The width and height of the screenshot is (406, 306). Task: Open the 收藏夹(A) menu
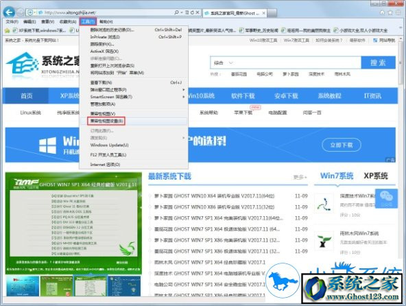pos(68,21)
